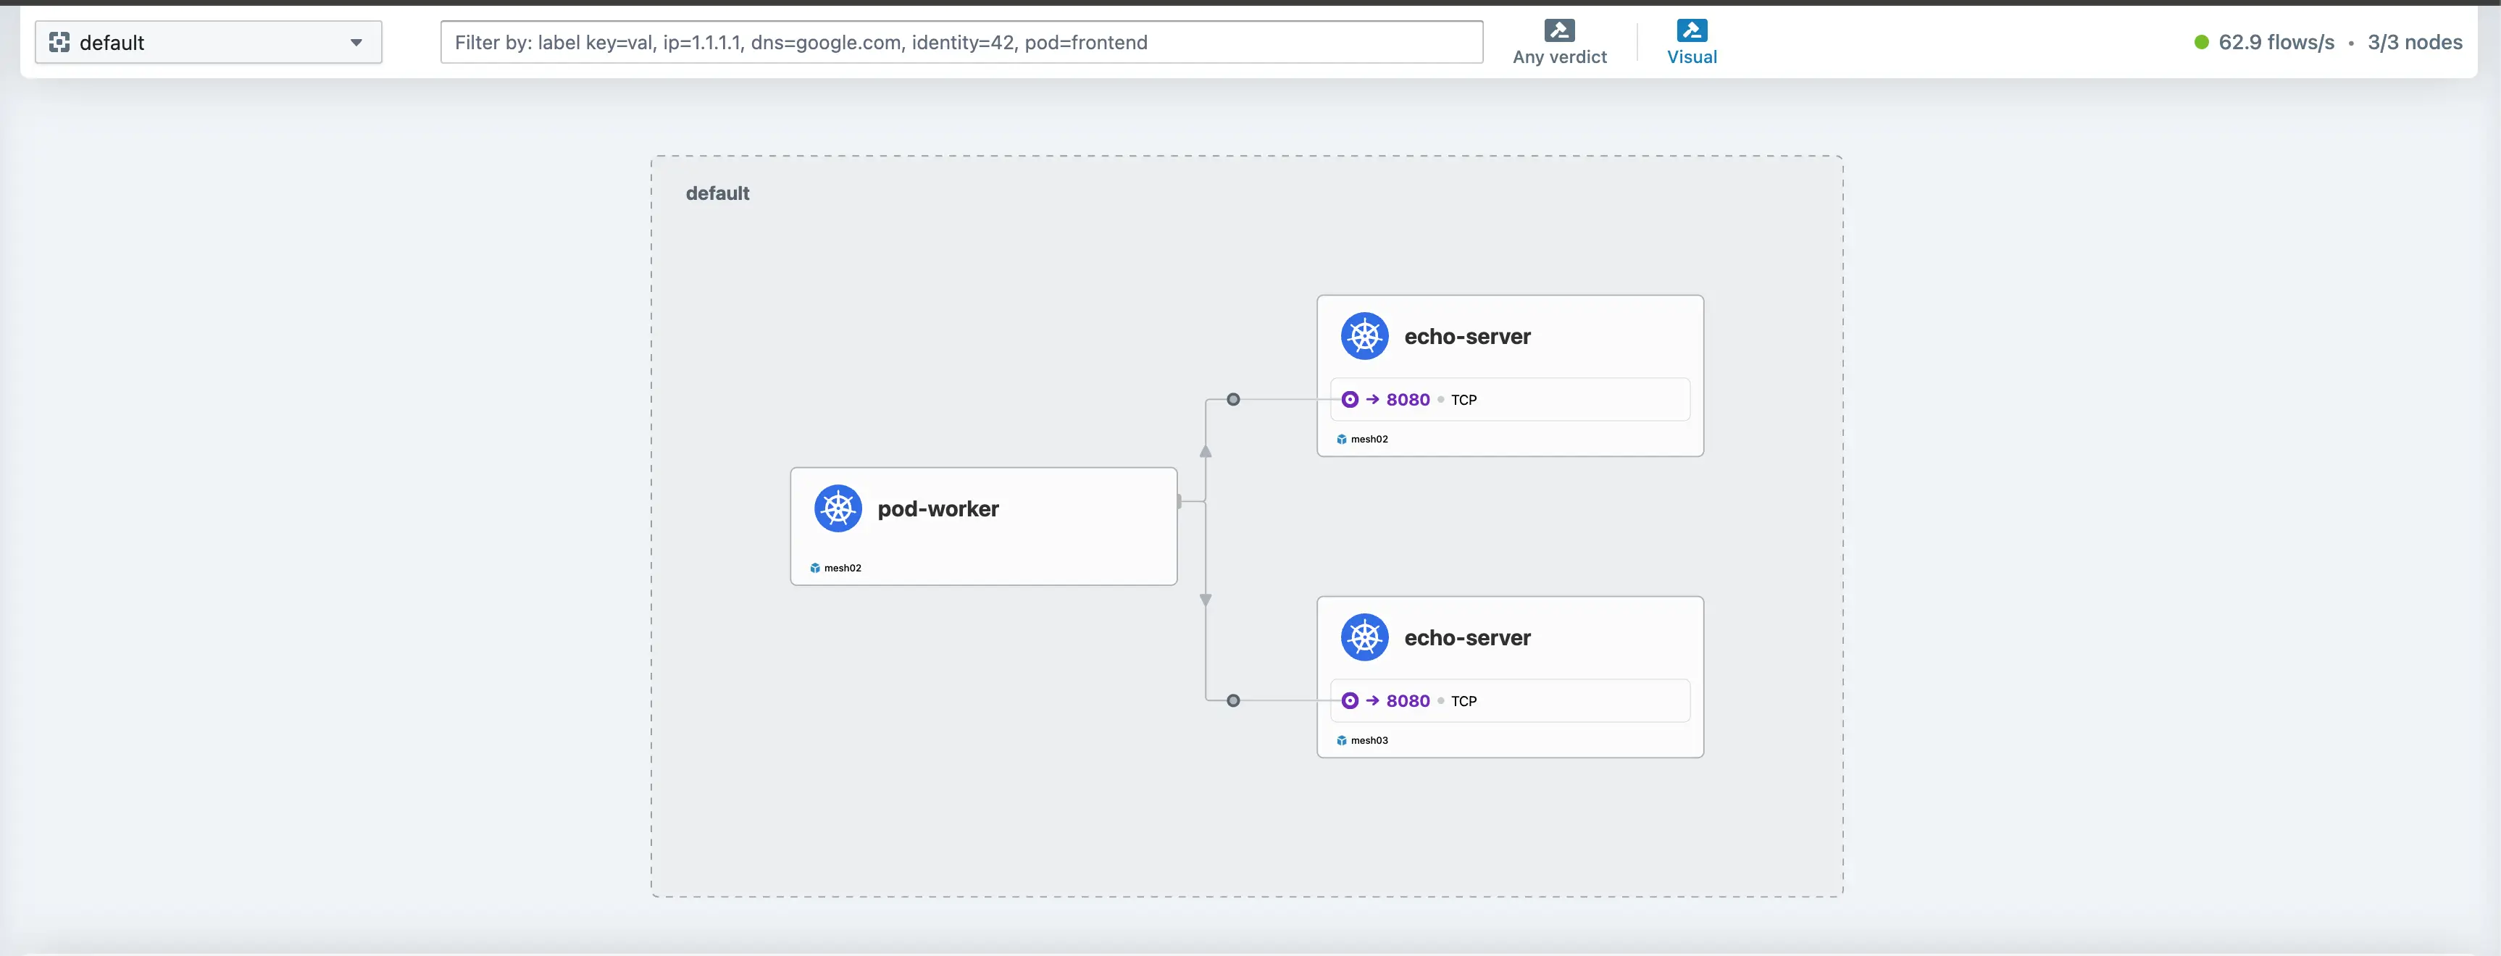This screenshot has height=956, width=2501.
Task: Click the purple ingress icon on mesh03 port
Action: 1350,701
